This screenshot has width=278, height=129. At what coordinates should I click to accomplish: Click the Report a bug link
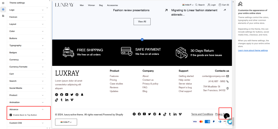pyautogui.click(x=185, y=87)
